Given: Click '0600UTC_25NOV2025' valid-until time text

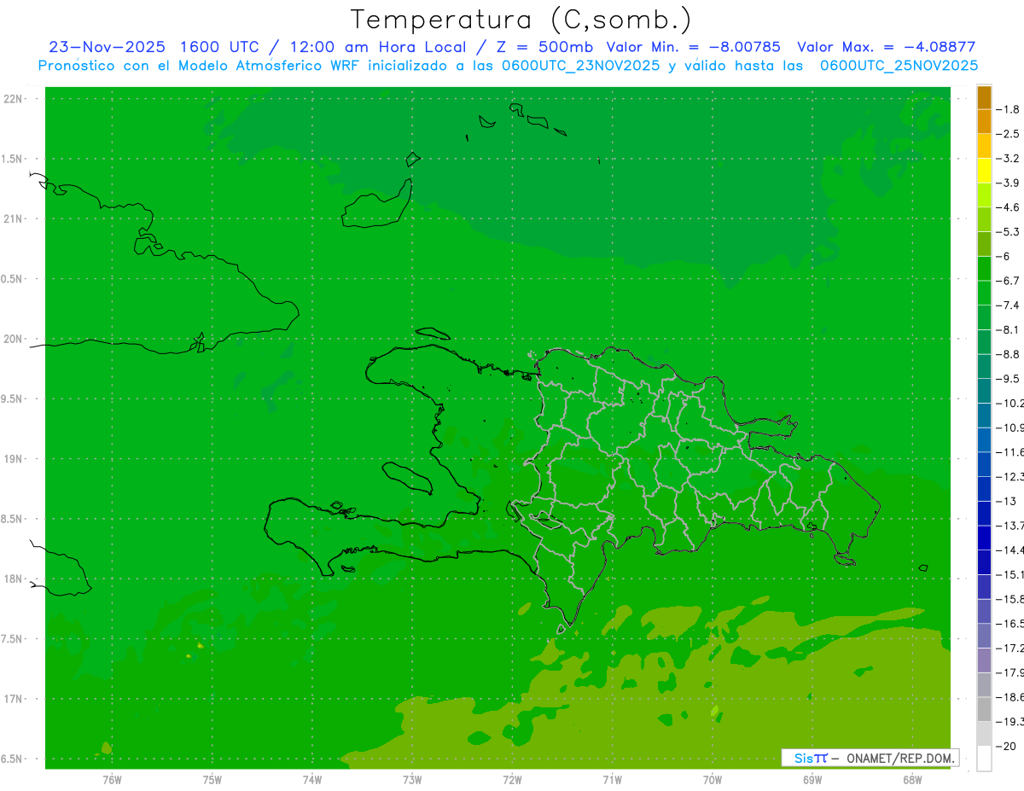Looking at the screenshot, I should tap(899, 66).
